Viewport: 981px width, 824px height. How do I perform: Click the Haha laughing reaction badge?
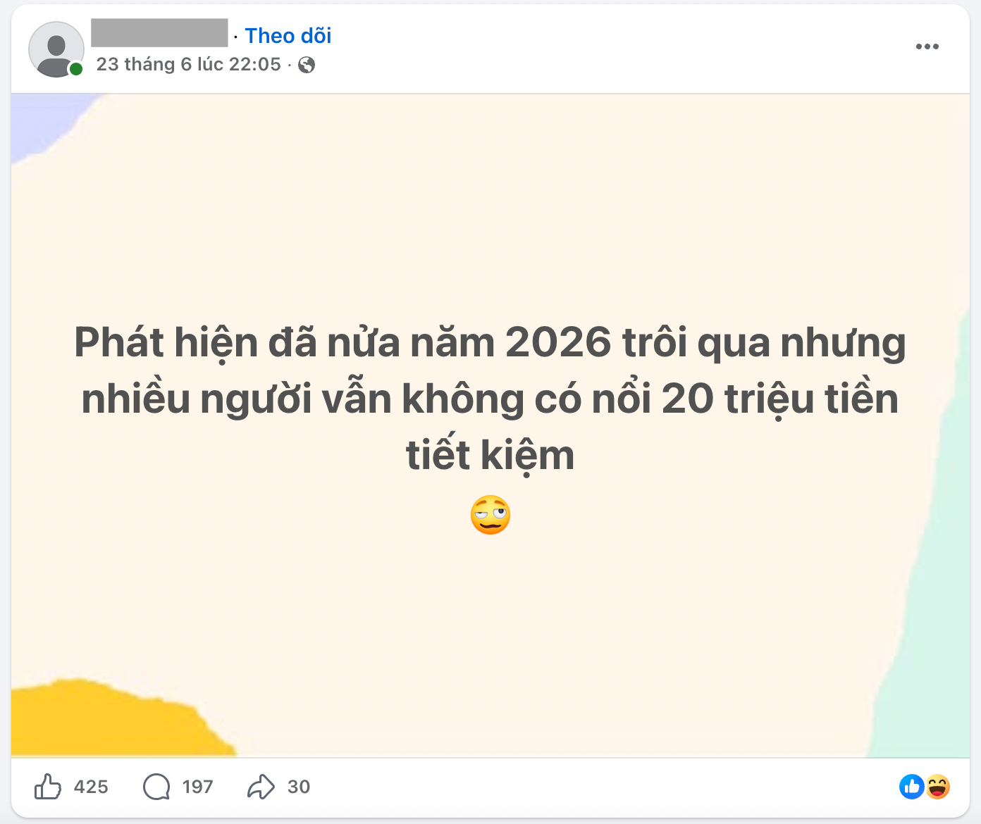pyautogui.click(x=938, y=787)
